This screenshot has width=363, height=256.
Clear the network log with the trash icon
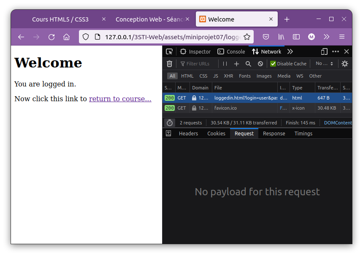point(169,64)
